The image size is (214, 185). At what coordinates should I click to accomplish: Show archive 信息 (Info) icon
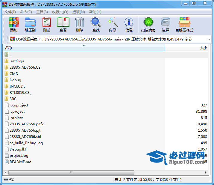pyautogui.click(x=129, y=22)
